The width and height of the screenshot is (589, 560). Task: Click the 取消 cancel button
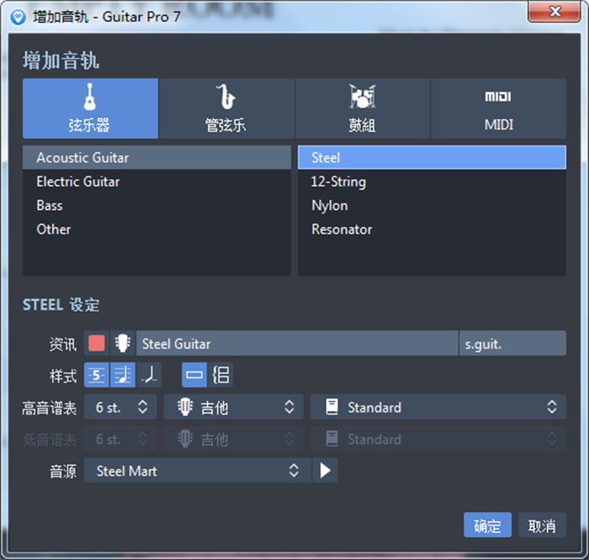542,526
